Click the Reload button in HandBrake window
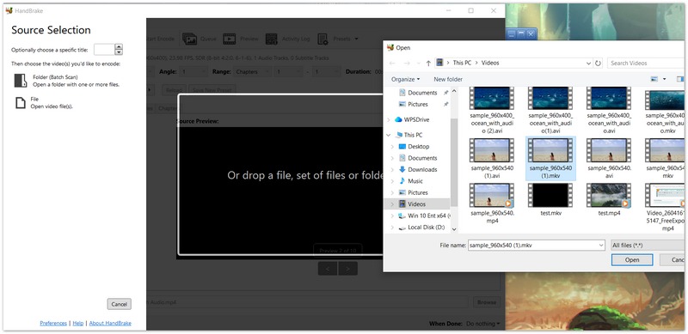 (175, 90)
